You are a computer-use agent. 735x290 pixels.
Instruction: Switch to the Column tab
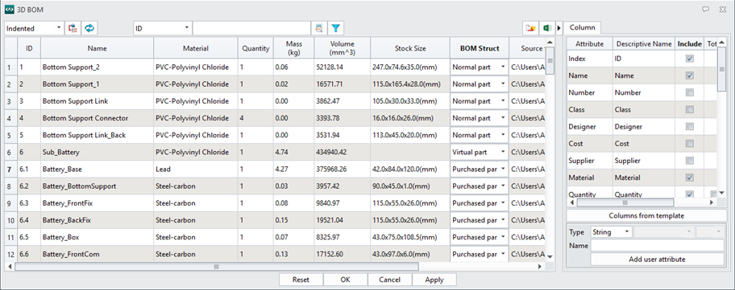click(583, 27)
